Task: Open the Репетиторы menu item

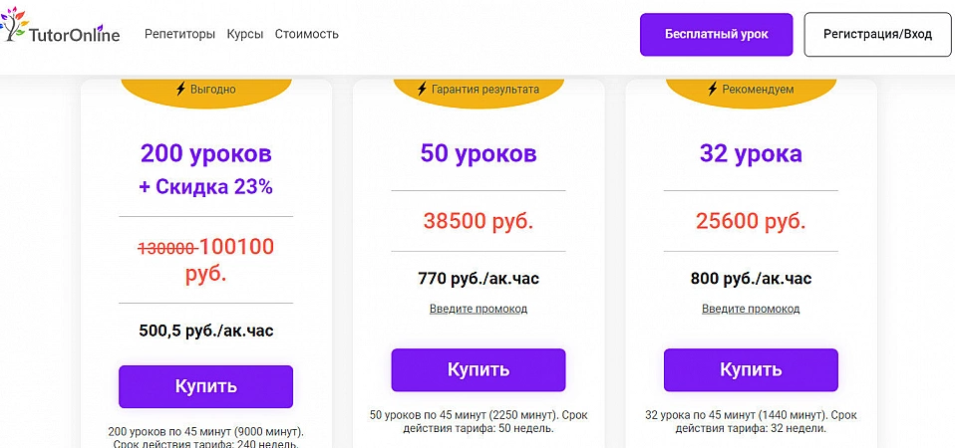Action: [x=179, y=34]
